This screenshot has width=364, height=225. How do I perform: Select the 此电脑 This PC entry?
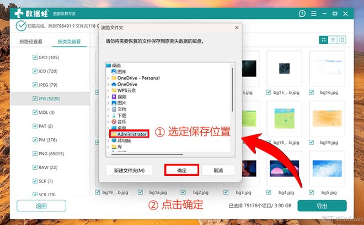point(121,140)
